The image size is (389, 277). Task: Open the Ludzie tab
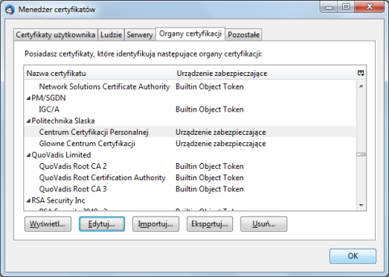click(x=111, y=34)
